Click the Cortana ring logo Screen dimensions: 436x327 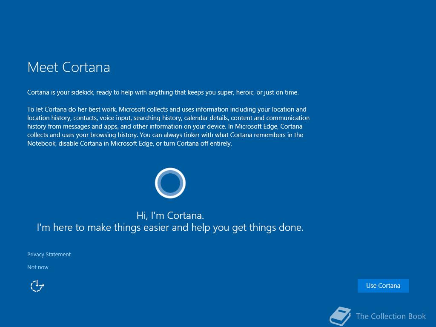coord(170,183)
